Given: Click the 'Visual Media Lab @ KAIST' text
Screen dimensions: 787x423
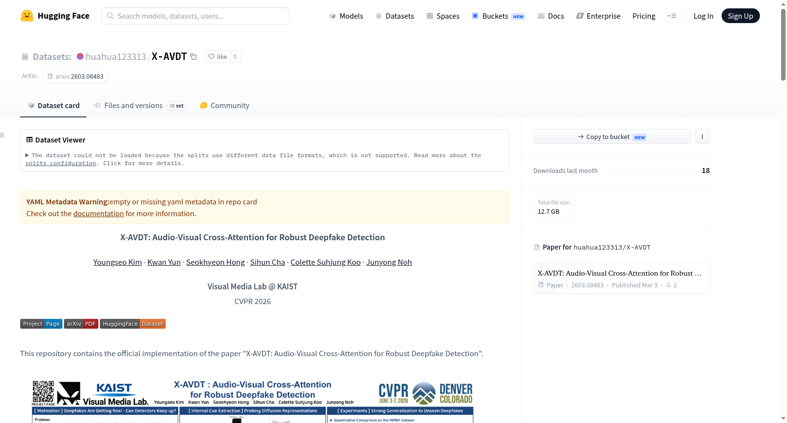Looking at the screenshot, I should click(x=253, y=287).
